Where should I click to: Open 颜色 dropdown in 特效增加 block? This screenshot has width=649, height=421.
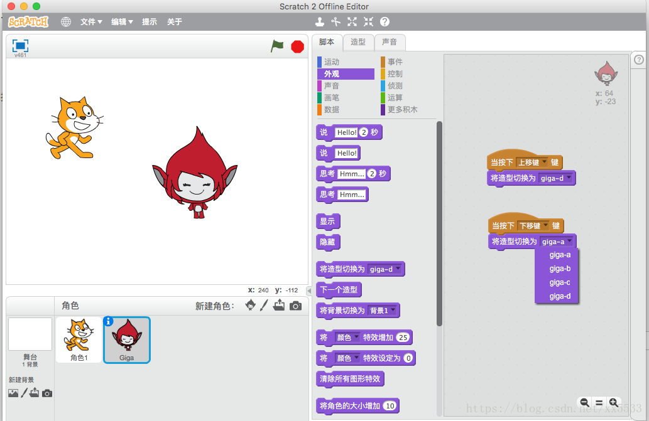[x=347, y=338]
